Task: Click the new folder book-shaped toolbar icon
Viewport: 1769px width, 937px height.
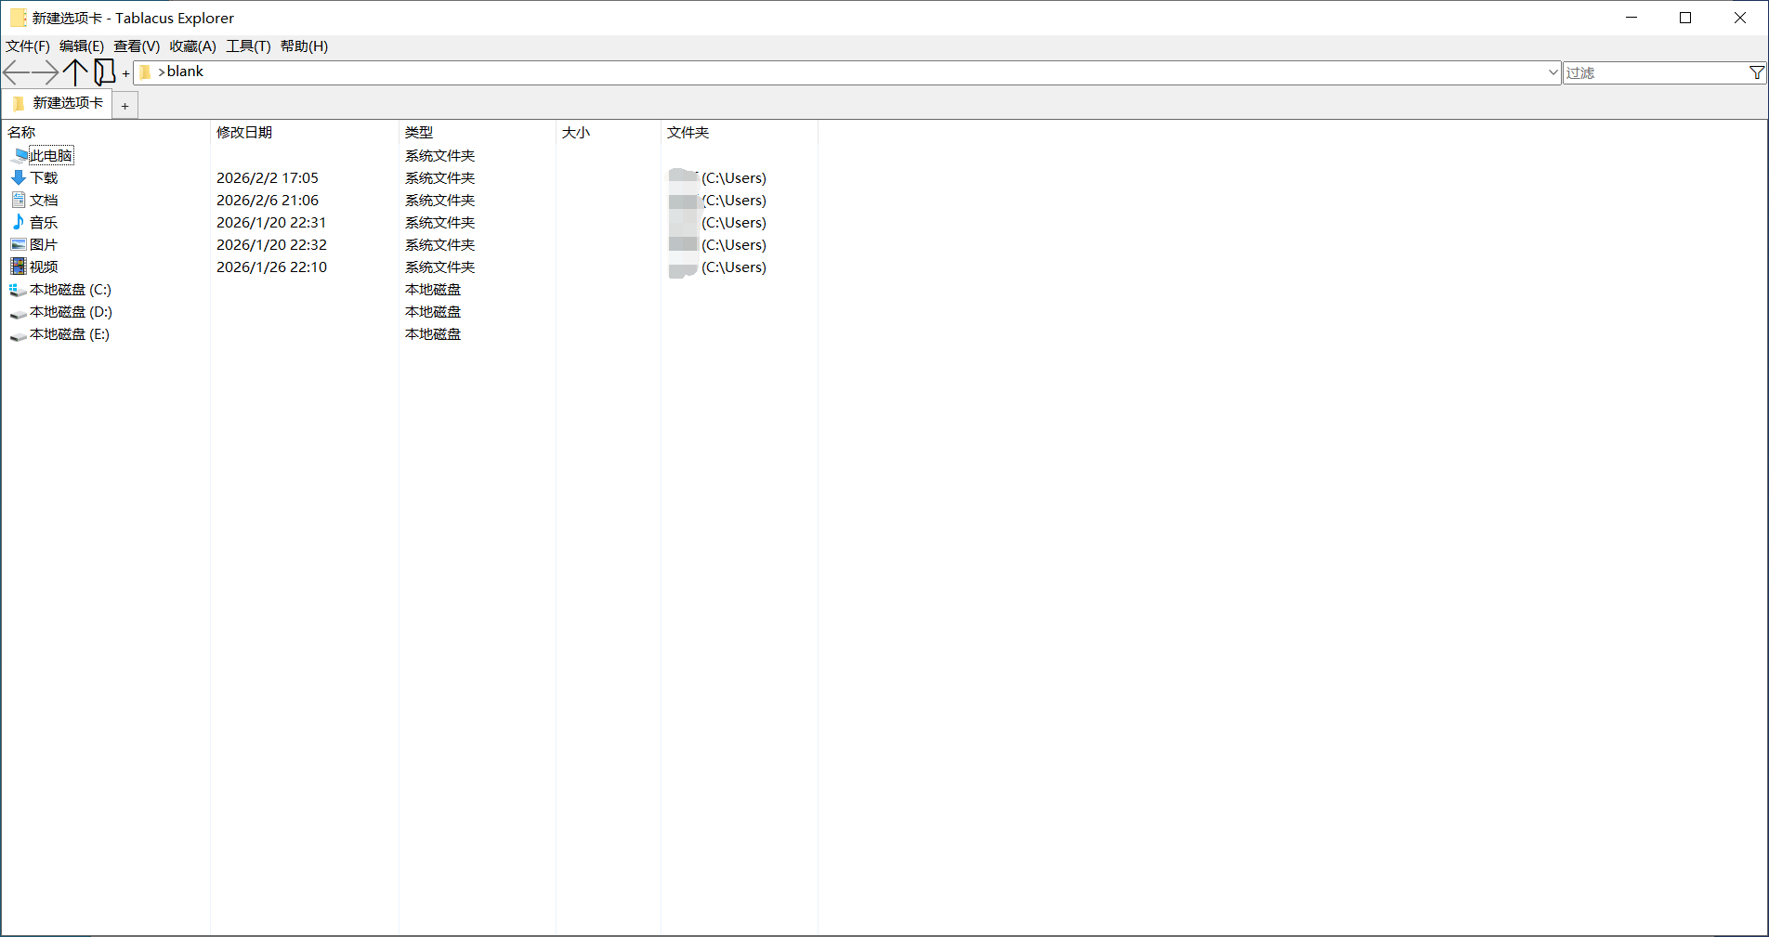Action: point(104,72)
